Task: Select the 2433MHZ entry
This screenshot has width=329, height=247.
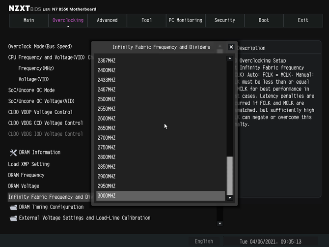Action: 161,80
